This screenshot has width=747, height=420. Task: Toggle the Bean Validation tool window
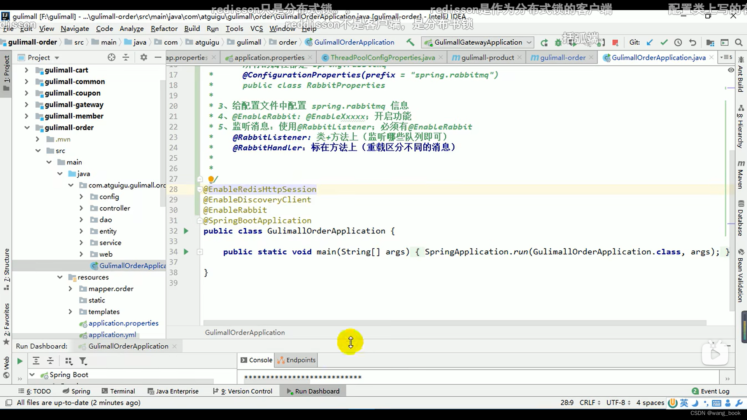(741, 275)
